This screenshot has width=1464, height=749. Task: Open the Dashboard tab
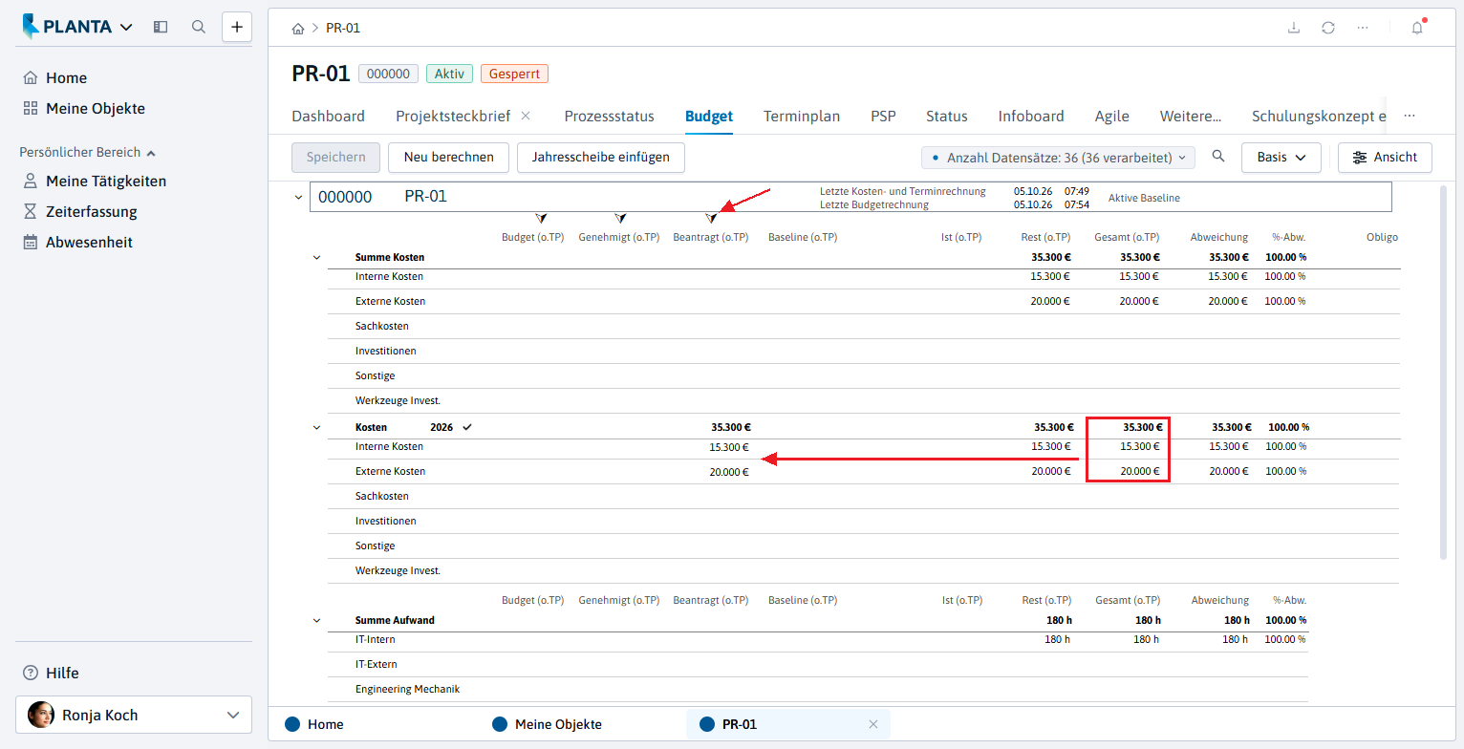point(328,117)
